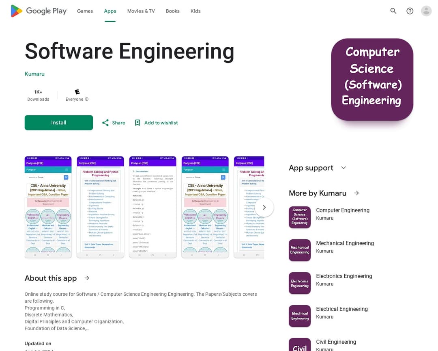
Task: Click the More by Kumaru arrow
Action: coord(356,193)
